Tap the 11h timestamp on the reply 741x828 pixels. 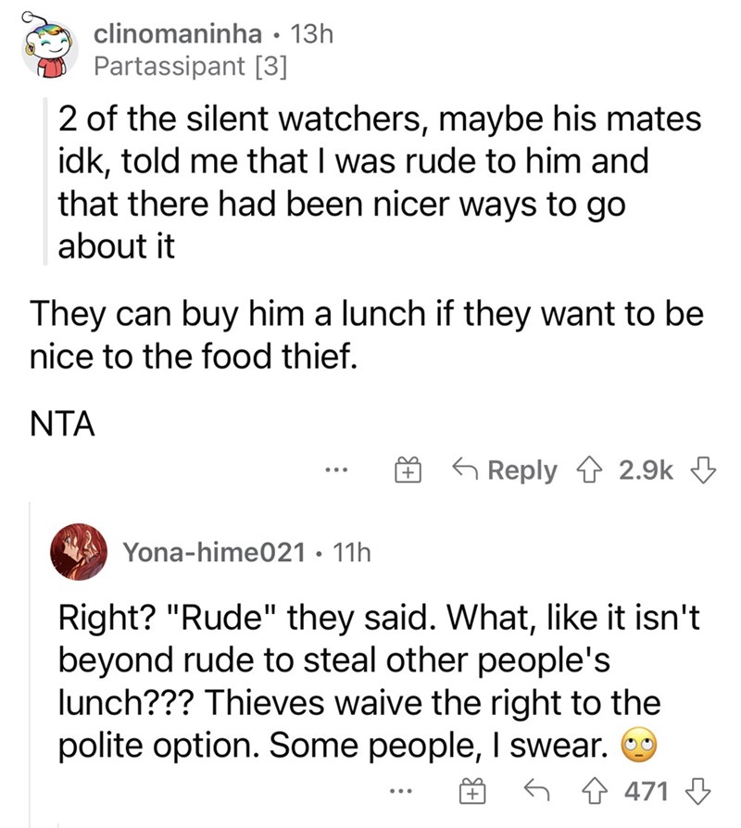coord(352,552)
